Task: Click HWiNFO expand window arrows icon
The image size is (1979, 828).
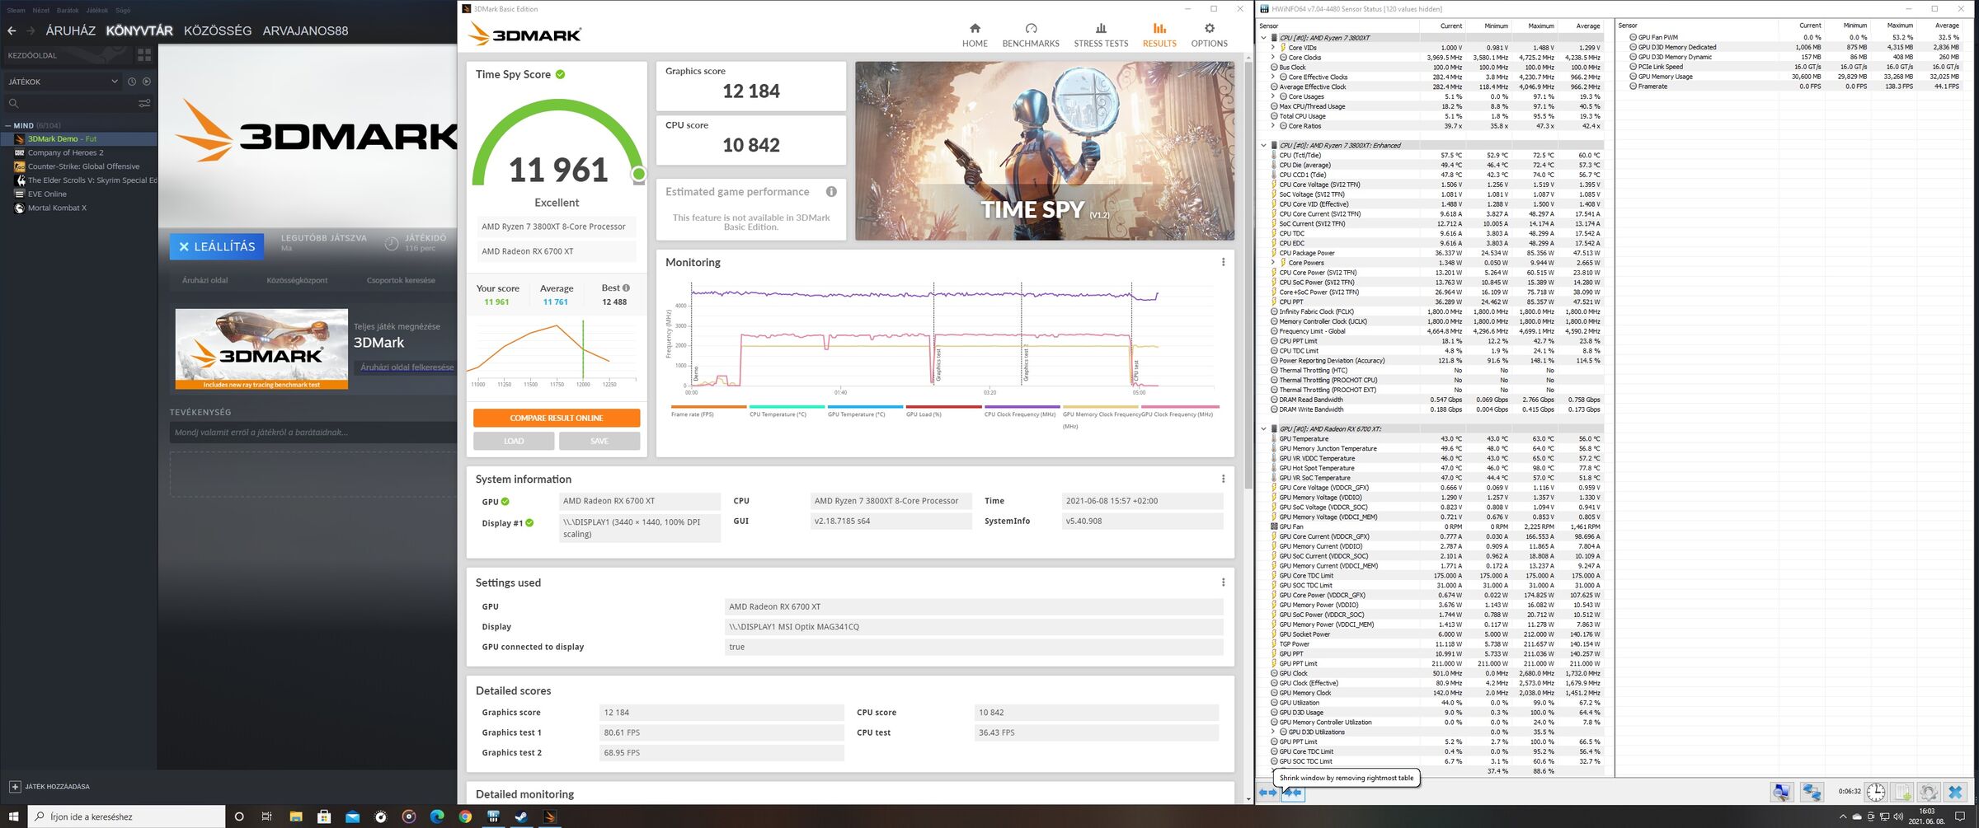Action: point(1268,793)
